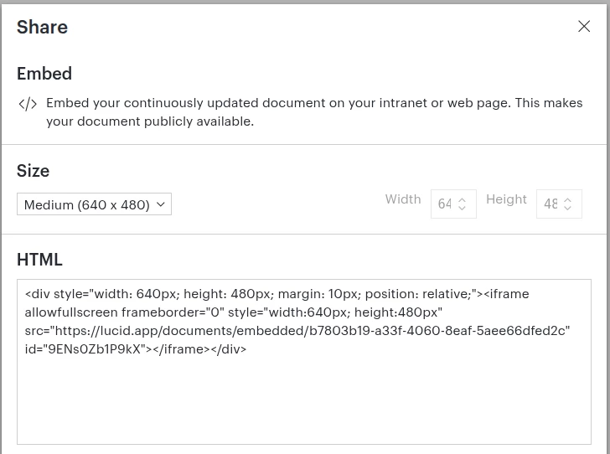
Task: Decrease Height with the down arrow
Action: (567, 208)
